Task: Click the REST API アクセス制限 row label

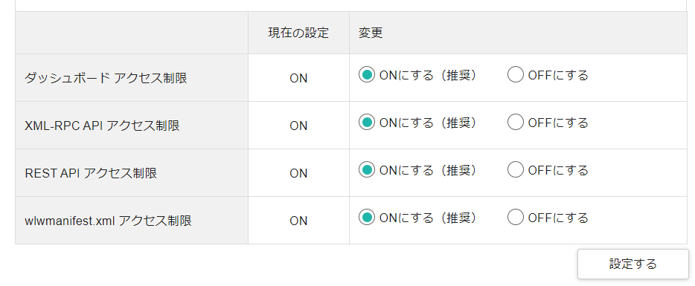Action: (x=91, y=173)
